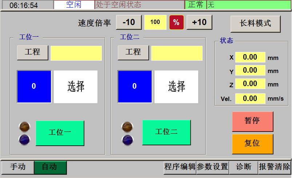Open 选择 selector for 工位一
Screen dimensions: 292x178
click(76, 86)
